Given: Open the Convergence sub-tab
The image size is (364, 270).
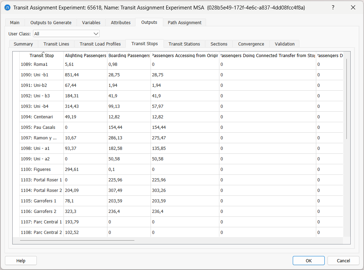Looking at the screenshot, I should point(251,44).
